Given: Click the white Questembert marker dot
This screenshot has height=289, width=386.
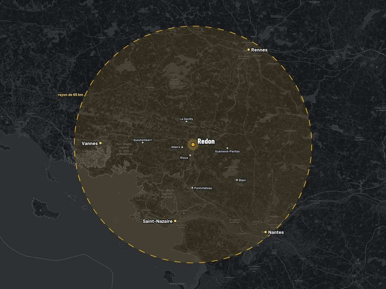Looking at the screenshot, I should 142,143.
